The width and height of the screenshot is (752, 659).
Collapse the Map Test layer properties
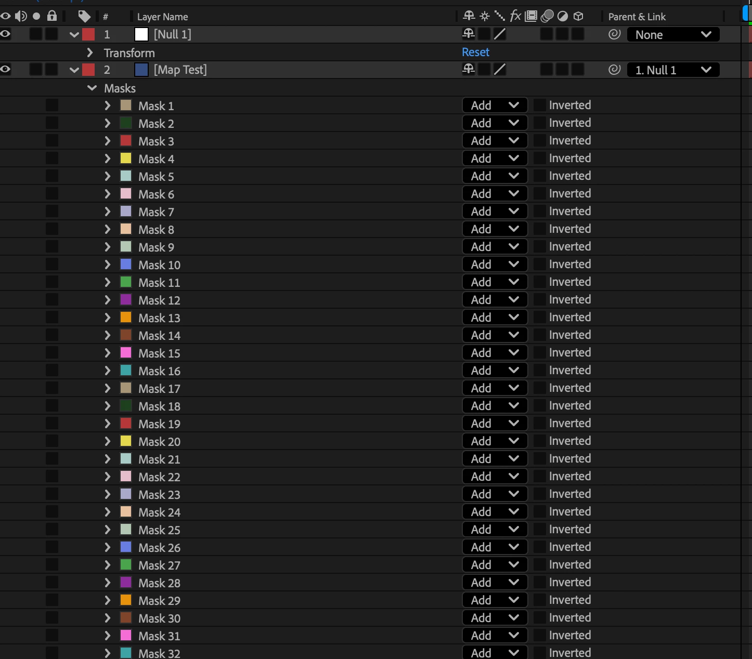click(x=74, y=70)
